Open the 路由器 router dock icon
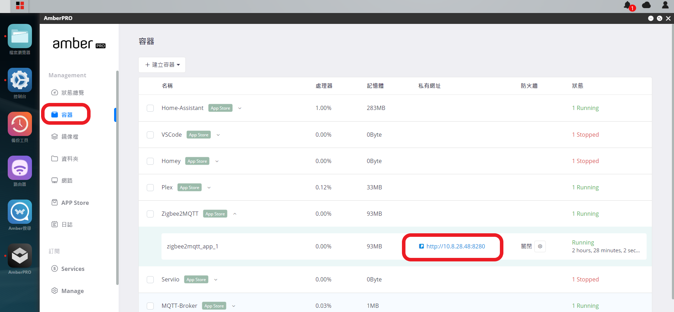This screenshot has width=674, height=312. [20, 168]
